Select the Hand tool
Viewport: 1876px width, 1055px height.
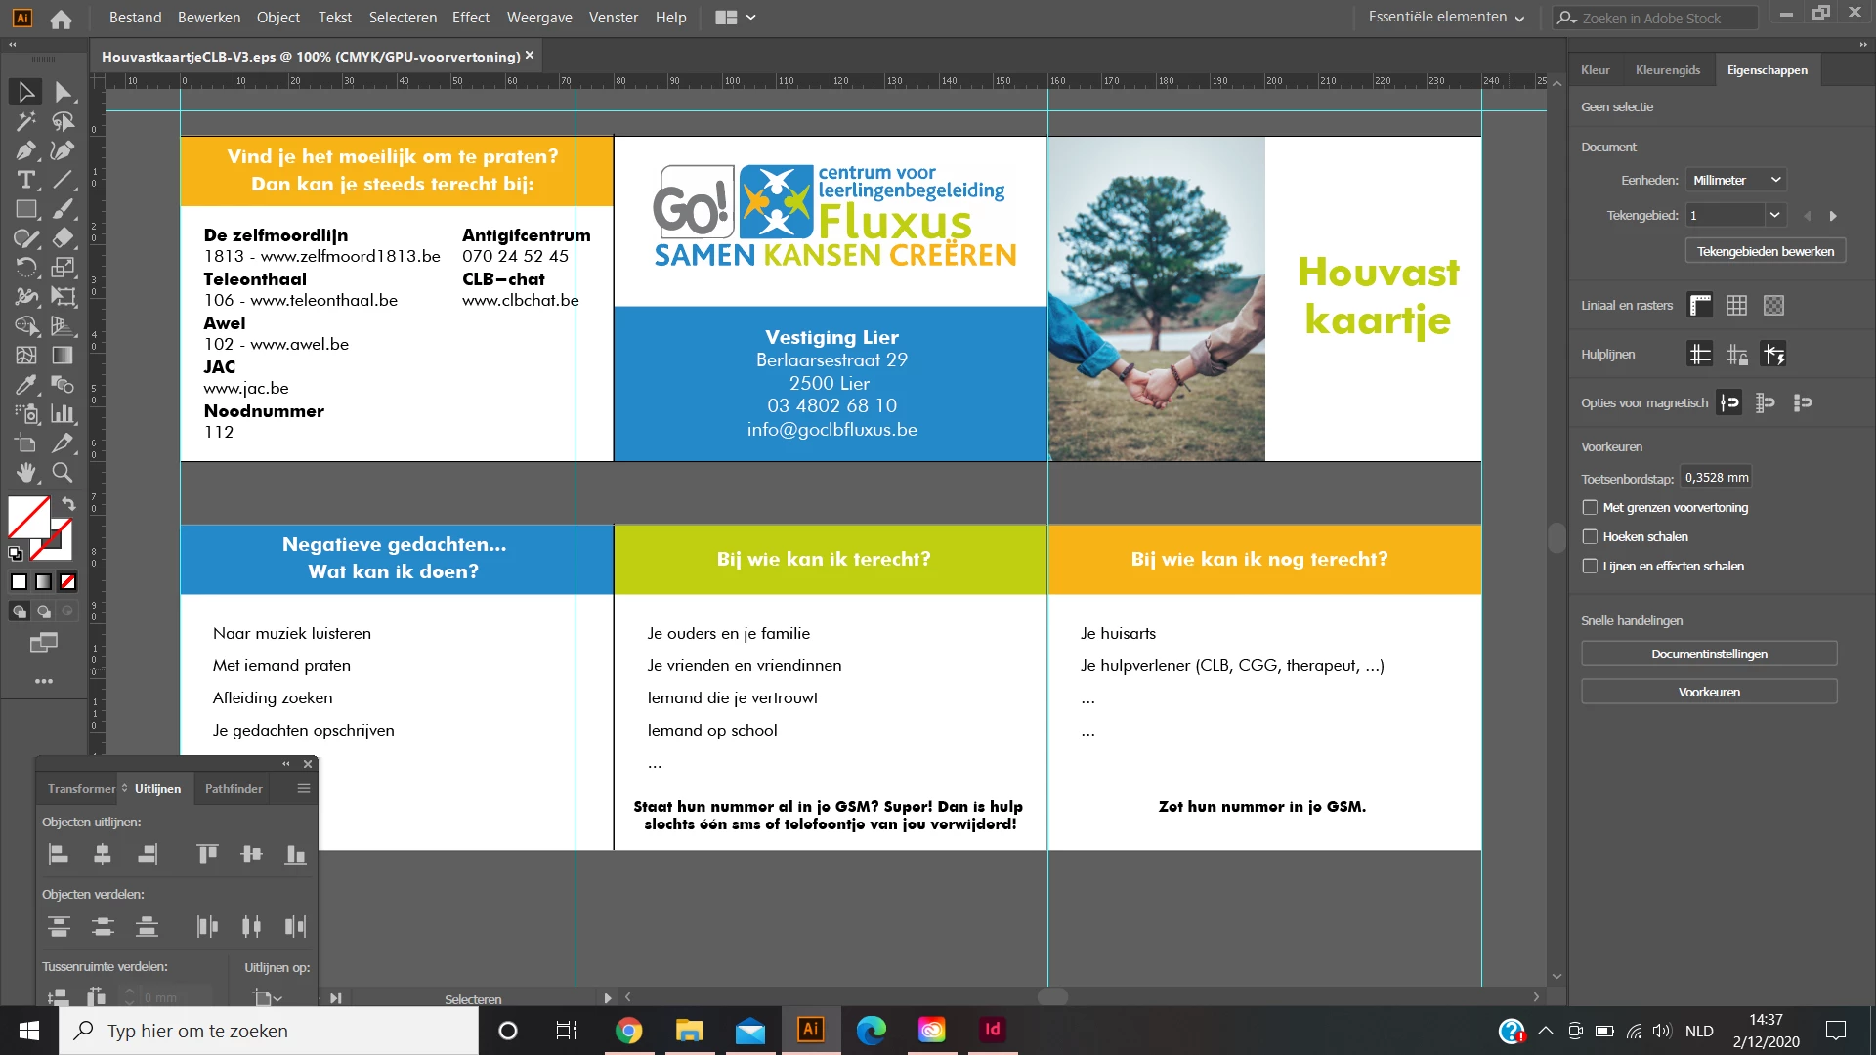25,473
